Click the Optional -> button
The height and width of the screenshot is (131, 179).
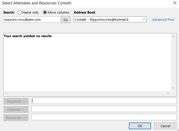coord(16,109)
